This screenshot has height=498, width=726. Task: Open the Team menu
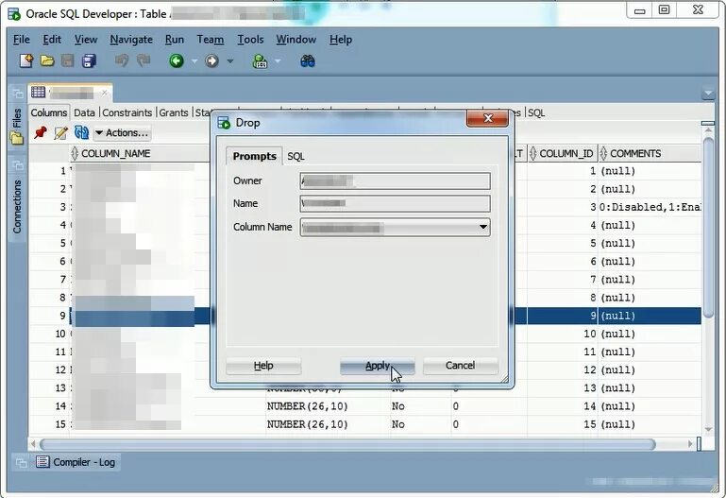(x=211, y=40)
